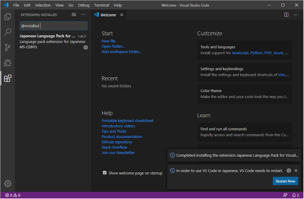Open the Selection menu
The height and width of the screenshot is (199, 304).
[43, 5]
